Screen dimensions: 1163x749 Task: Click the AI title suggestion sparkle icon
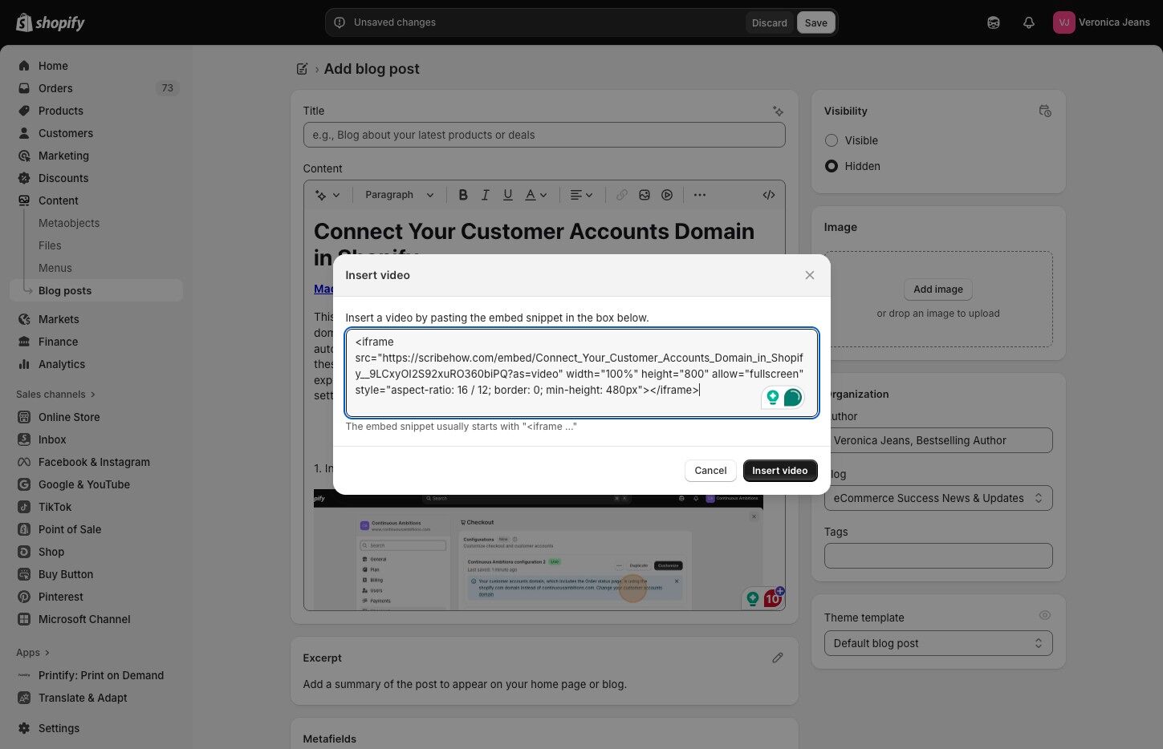click(x=778, y=111)
